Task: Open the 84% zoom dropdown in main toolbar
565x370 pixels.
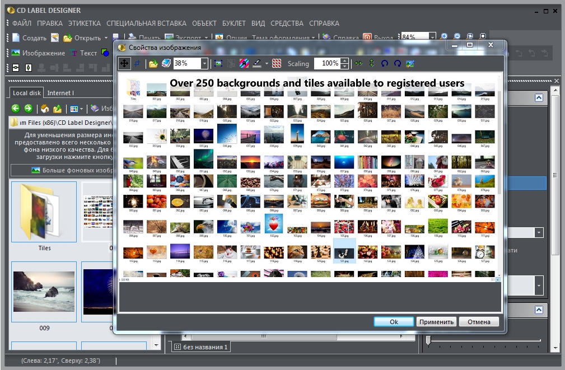Action: coord(432,37)
